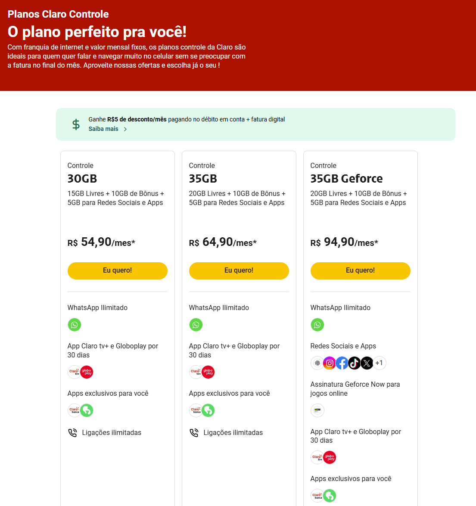Select Eu quero! for the 35GB Geforce plan
The width and height of the screenshot is (476, 506).
[x=360, y=270]
